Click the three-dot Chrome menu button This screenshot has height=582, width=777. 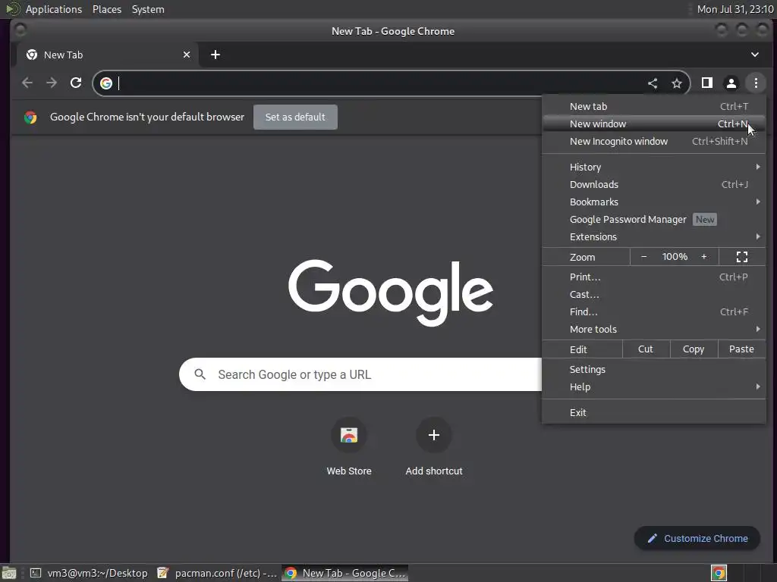(x=755, y=83)
